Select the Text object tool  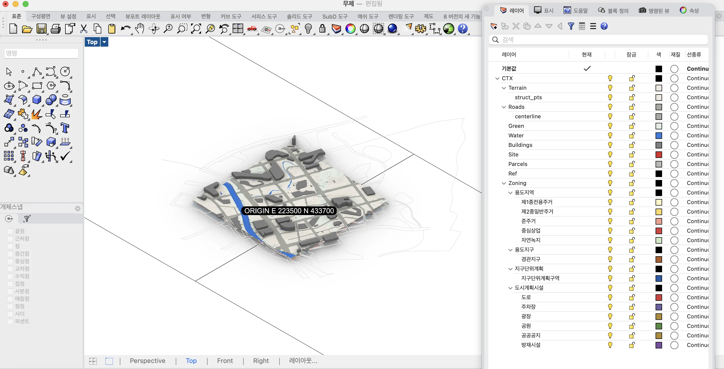tap(65, 128)
